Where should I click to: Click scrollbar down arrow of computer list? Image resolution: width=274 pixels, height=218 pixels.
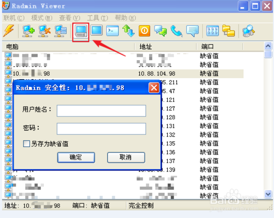pos(268,194)
